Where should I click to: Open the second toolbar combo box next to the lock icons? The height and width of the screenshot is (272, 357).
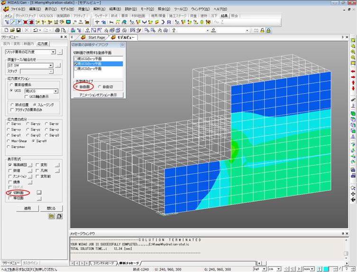(x=247, y=30)
